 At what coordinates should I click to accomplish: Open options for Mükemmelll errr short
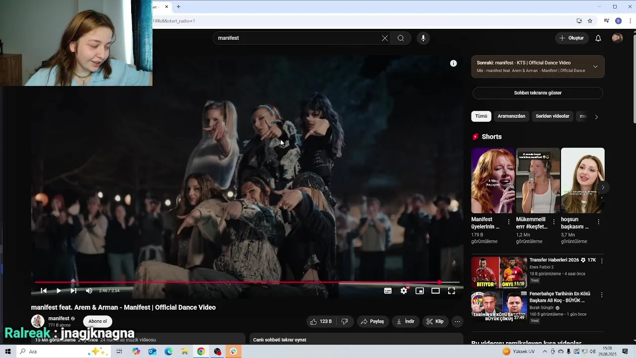tap(554, 222)
